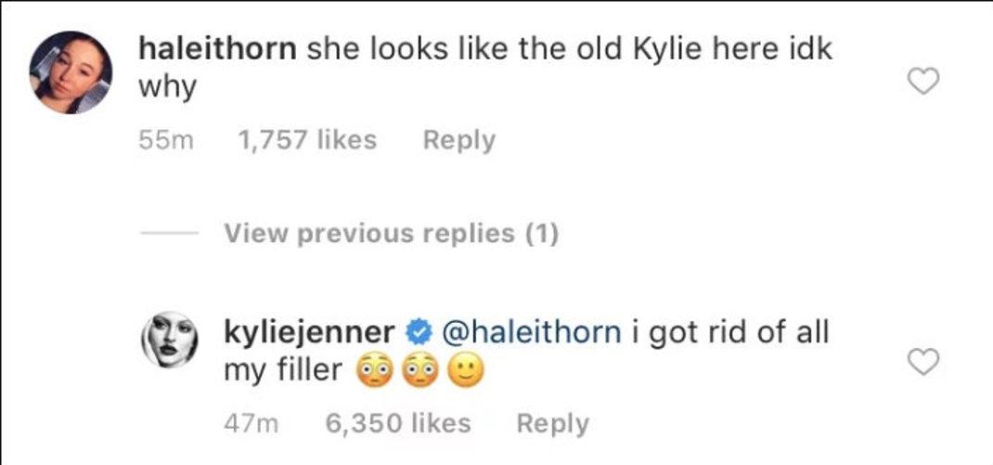Viewport: 993px width, 465px height.
Task: Reply to haleithorn's comment
Action: click(x=459, y=141)
